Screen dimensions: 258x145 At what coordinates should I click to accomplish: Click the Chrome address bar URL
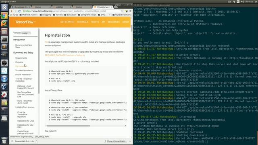point(66,11)
